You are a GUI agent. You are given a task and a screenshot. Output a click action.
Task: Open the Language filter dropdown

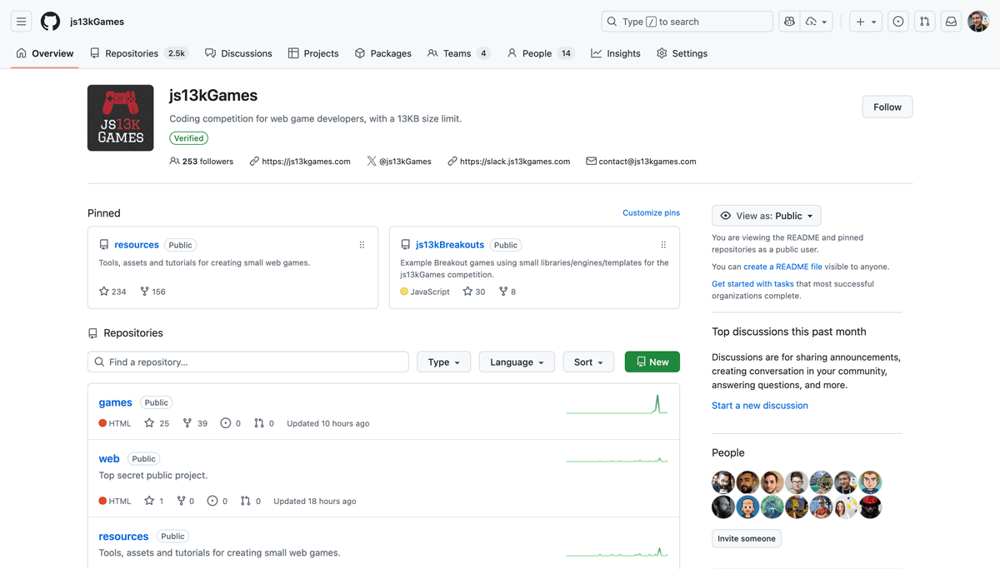click(517, 362)
